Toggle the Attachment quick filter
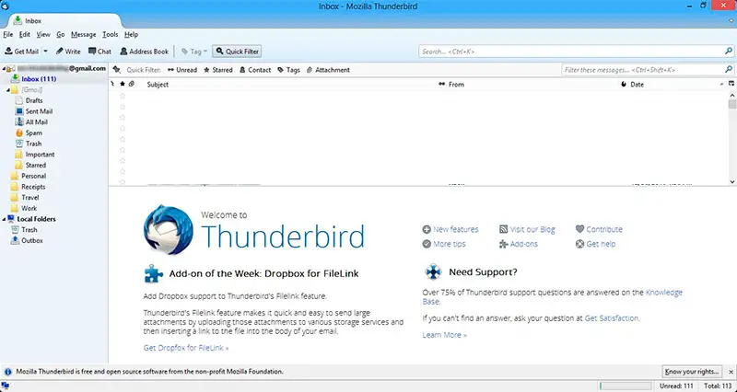Viewport: 737px width, 392px height. [x=328, y=70]
